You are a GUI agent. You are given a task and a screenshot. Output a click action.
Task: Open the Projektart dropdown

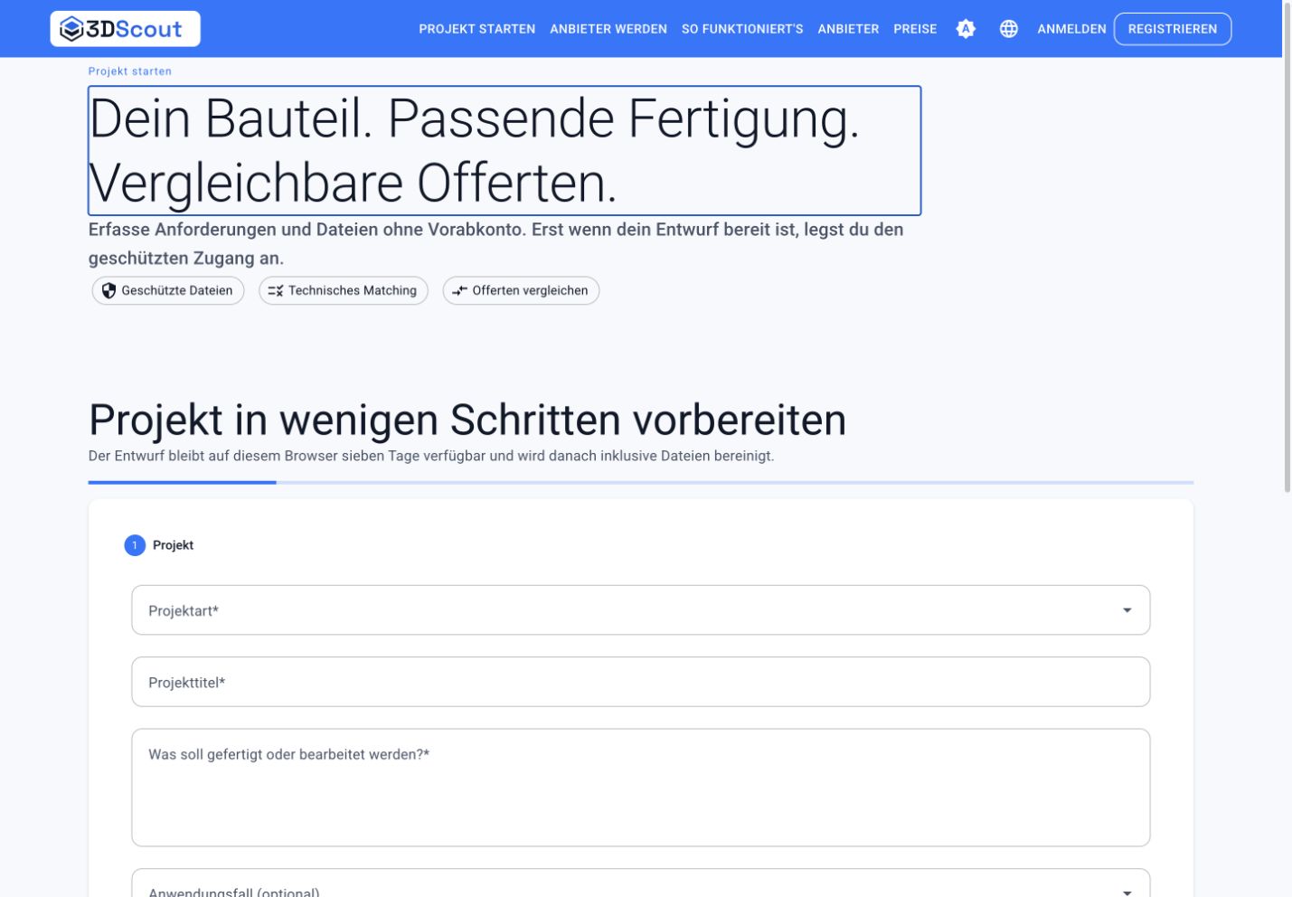641,610
